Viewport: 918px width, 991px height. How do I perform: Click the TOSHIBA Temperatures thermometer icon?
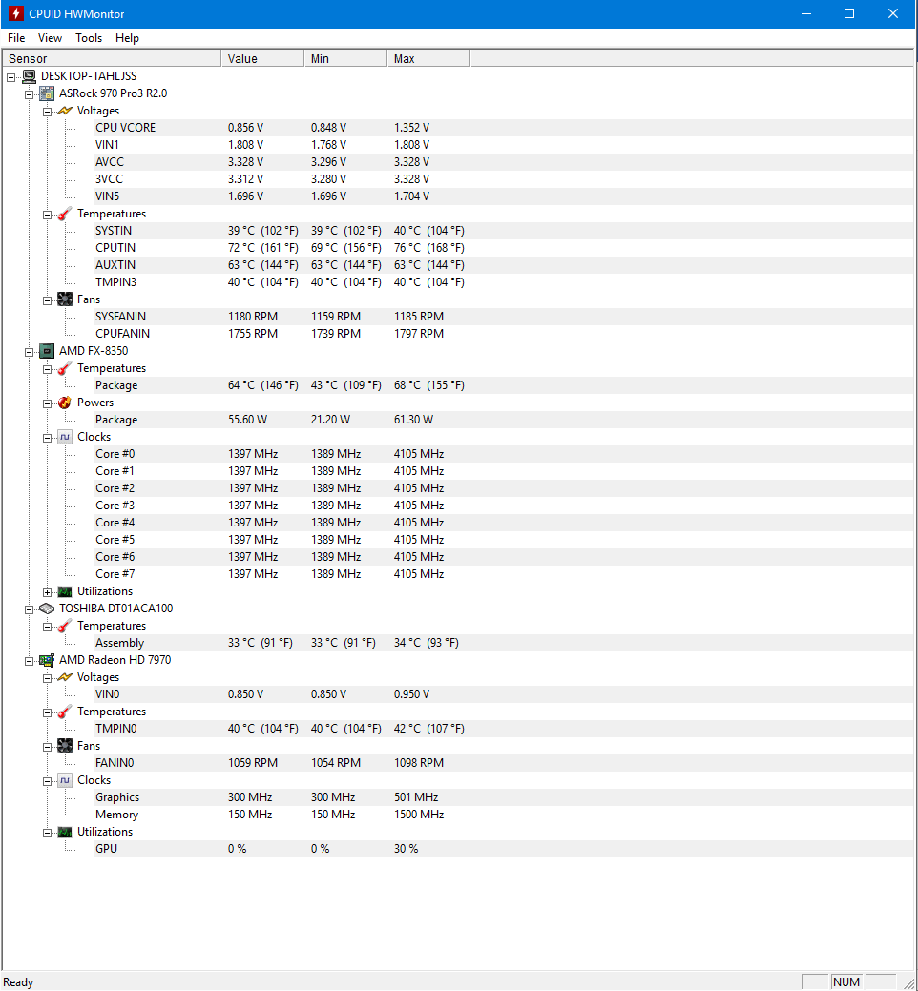tap(65, 626)
